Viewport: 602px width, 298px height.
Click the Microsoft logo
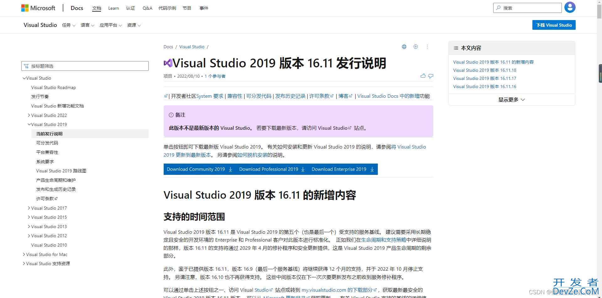tap(38, 8)
